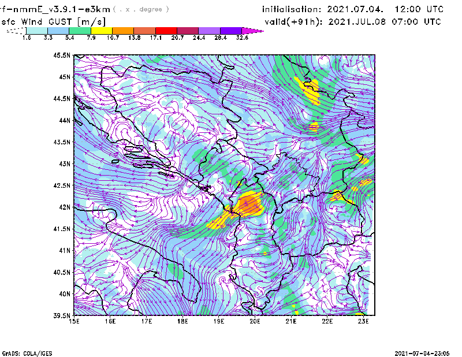The image size is (462, 357).
Task: Click the 41.5N latitude label
Action: pos(62,229)
